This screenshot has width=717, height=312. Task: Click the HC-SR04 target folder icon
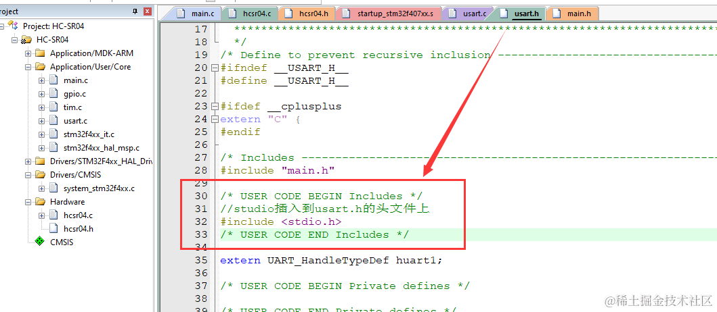27,40
